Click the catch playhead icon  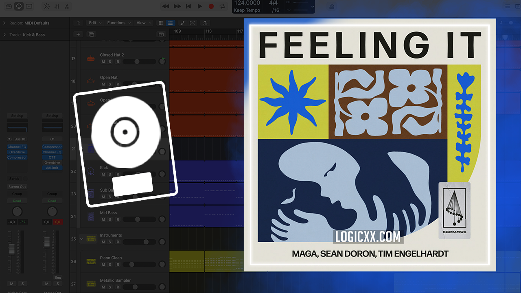206,23
